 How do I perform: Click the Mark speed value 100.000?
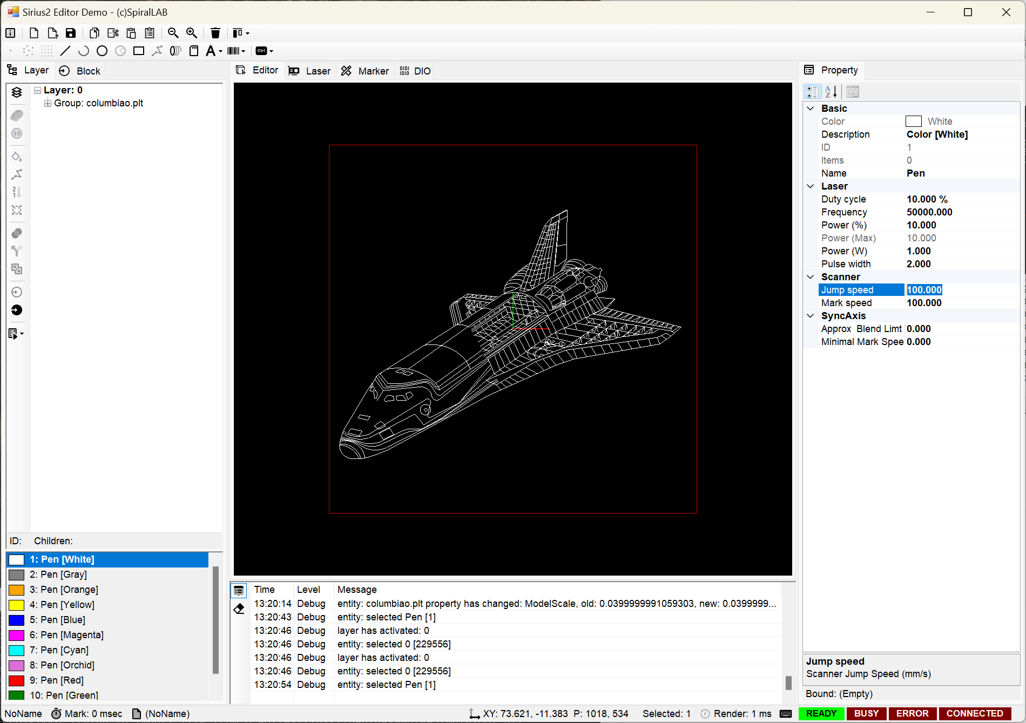click(924, 303)
